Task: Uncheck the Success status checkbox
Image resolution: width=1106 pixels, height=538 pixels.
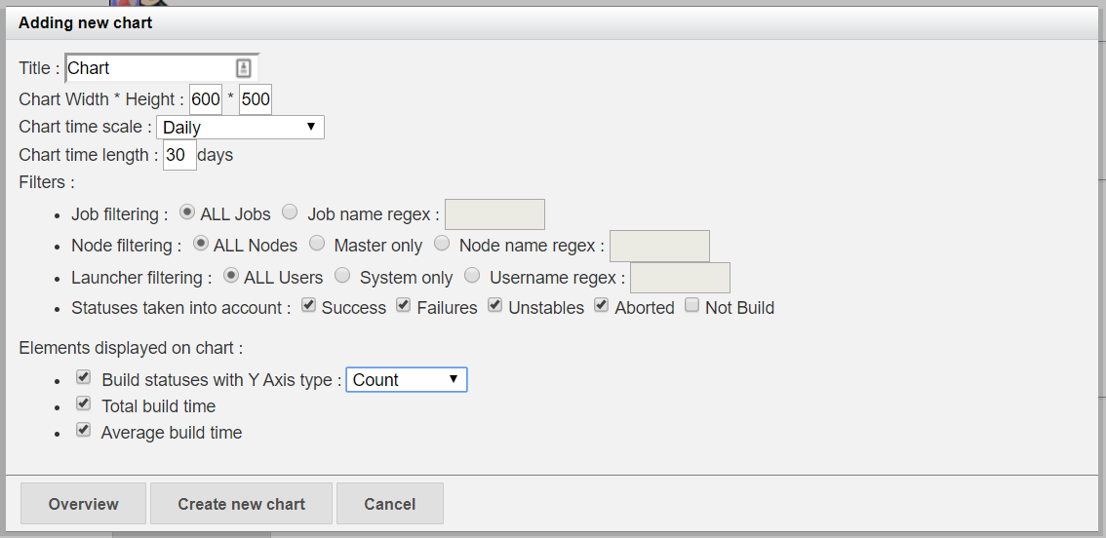Action: pyautogui.click(x=308, y=306)
